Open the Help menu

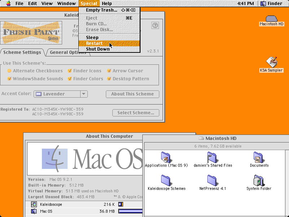pyautogui.click(x=107, y=3)
